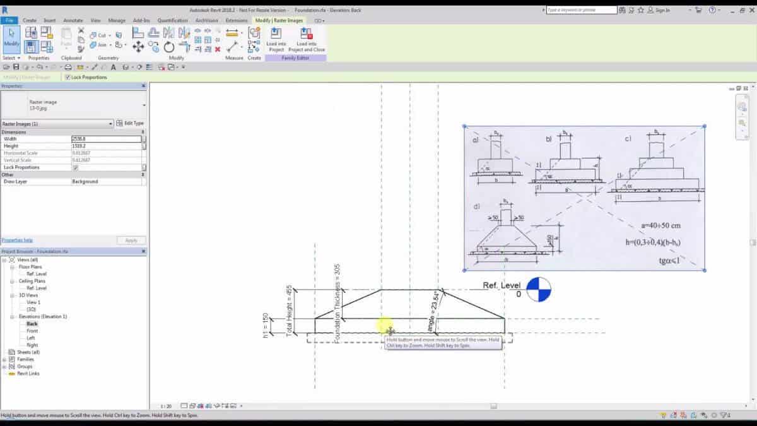This screenshot has width=757, height=426.
Task: Open the Raster Images type selector dropdown
Action: pyautogui.click(x=111, y=124)
